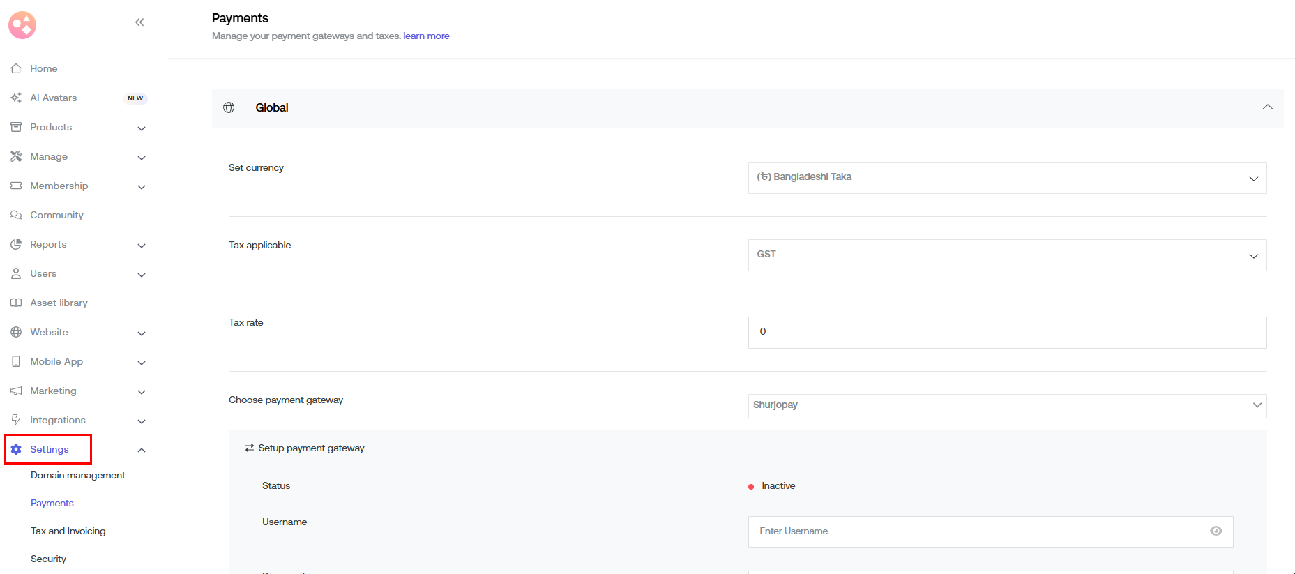Open AI Avatars sparkle icon
Image resolution: width=1295 pixels, height=574 pixels.
click(x=16, y=98)
